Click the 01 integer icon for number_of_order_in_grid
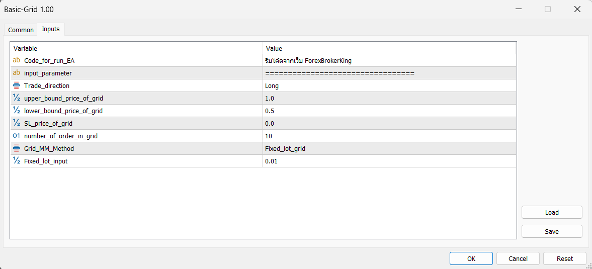 (16, 136)
